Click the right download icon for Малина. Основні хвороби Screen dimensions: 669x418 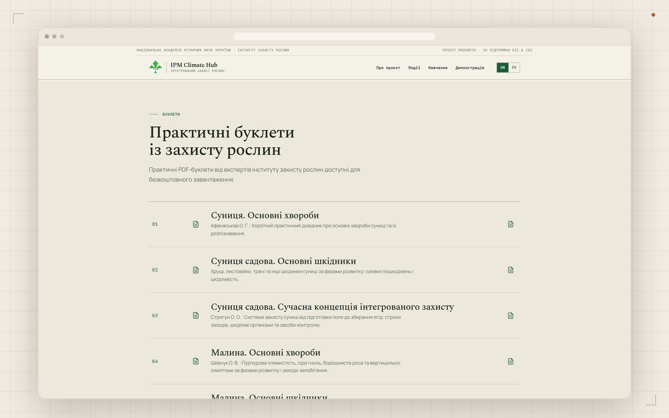(x=511, y=361)
